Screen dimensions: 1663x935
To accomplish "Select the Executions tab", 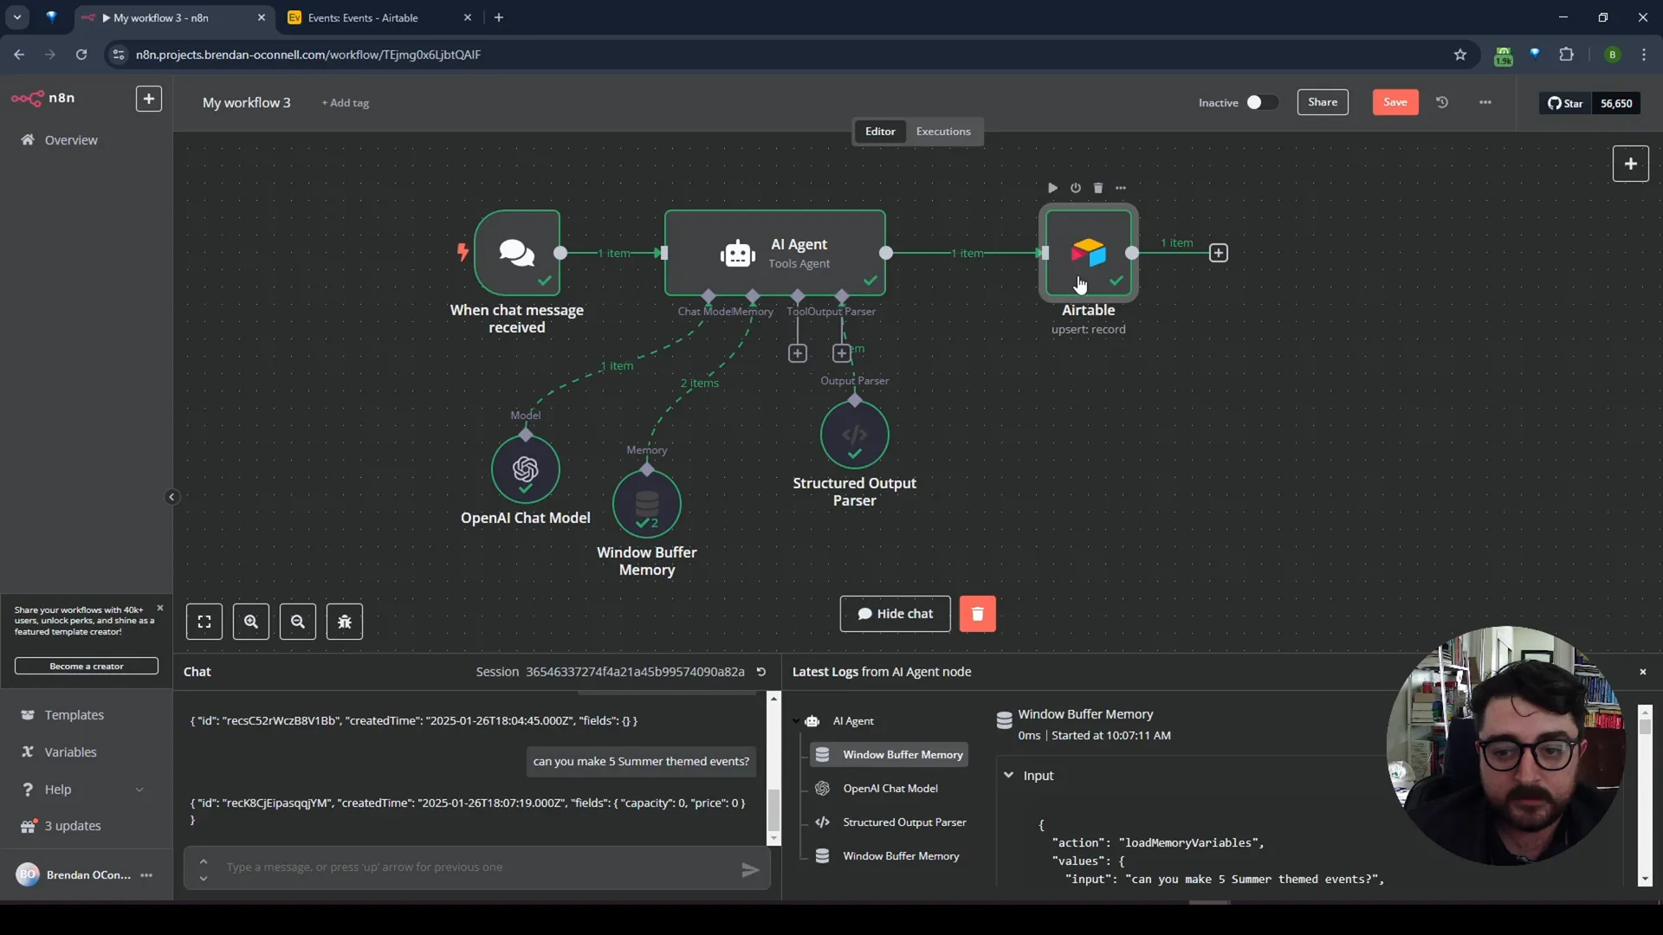I will pos(943,130).
